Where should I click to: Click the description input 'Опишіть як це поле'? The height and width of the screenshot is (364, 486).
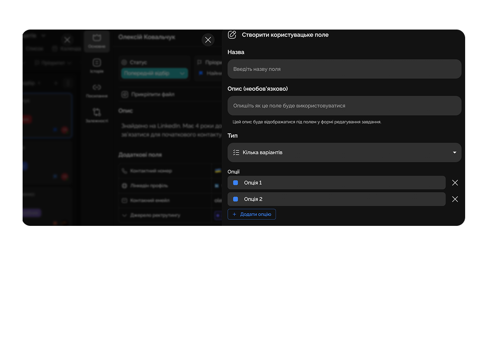pyautogui.click(x=344, y=106)
